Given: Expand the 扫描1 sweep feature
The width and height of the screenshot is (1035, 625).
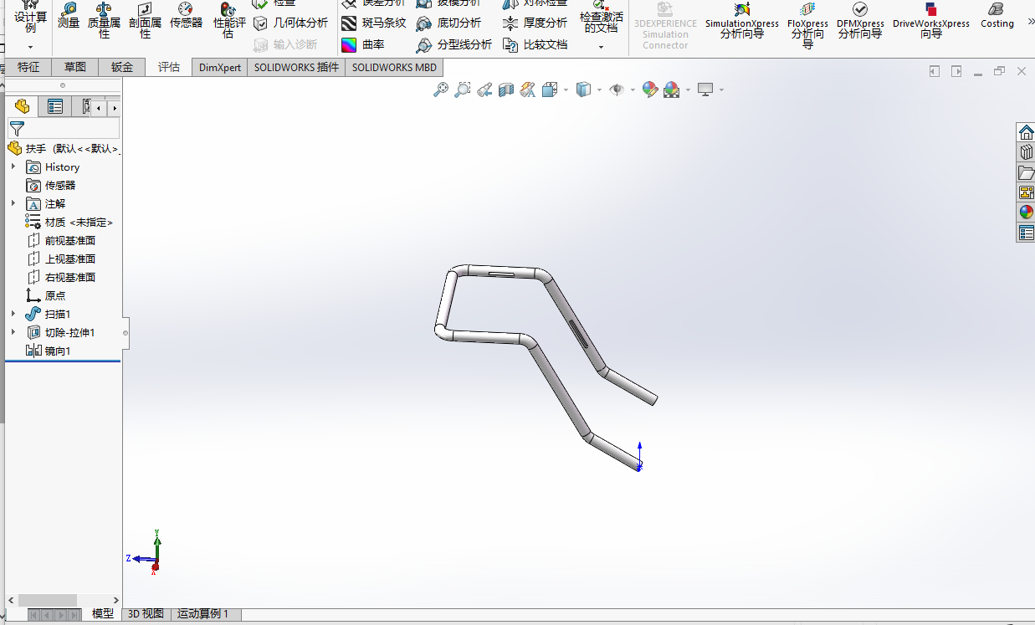Looking at the screenshot, I should (x=13, y=314).
